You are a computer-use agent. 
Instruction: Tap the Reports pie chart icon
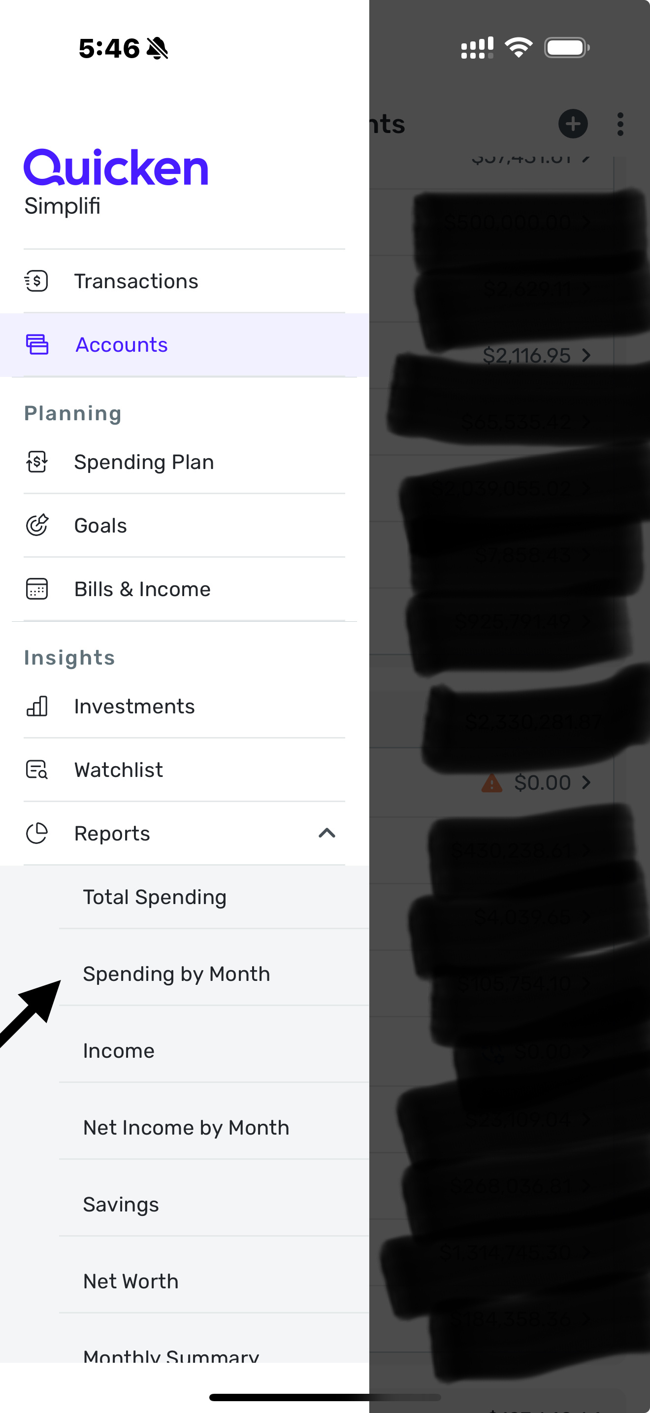tap(37, 834)
